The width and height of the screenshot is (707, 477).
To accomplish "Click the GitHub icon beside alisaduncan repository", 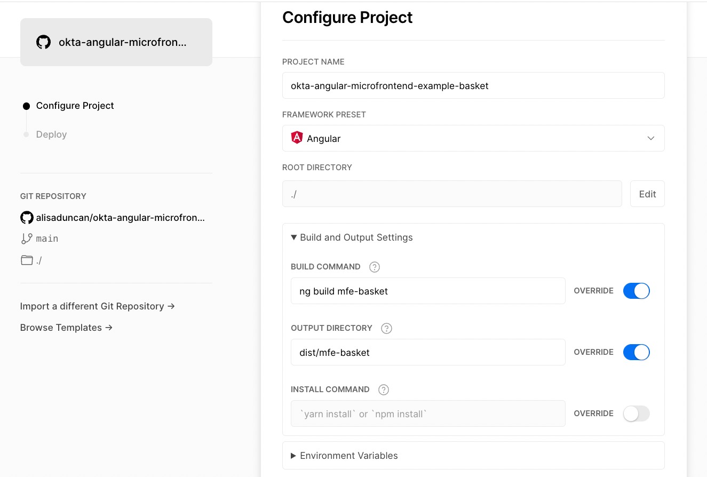I will coord(27,218).
